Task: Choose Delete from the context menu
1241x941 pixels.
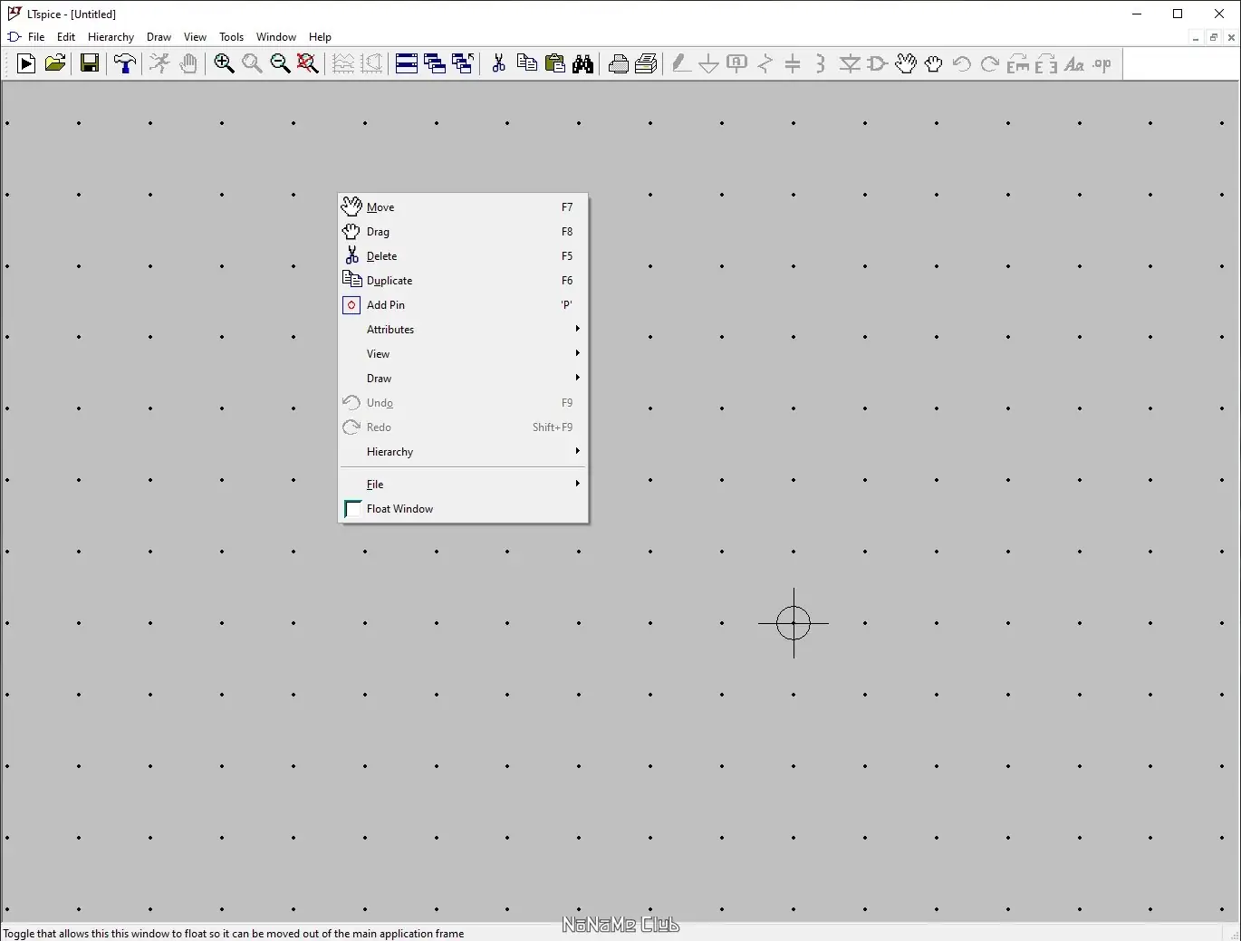Action: 463,256
